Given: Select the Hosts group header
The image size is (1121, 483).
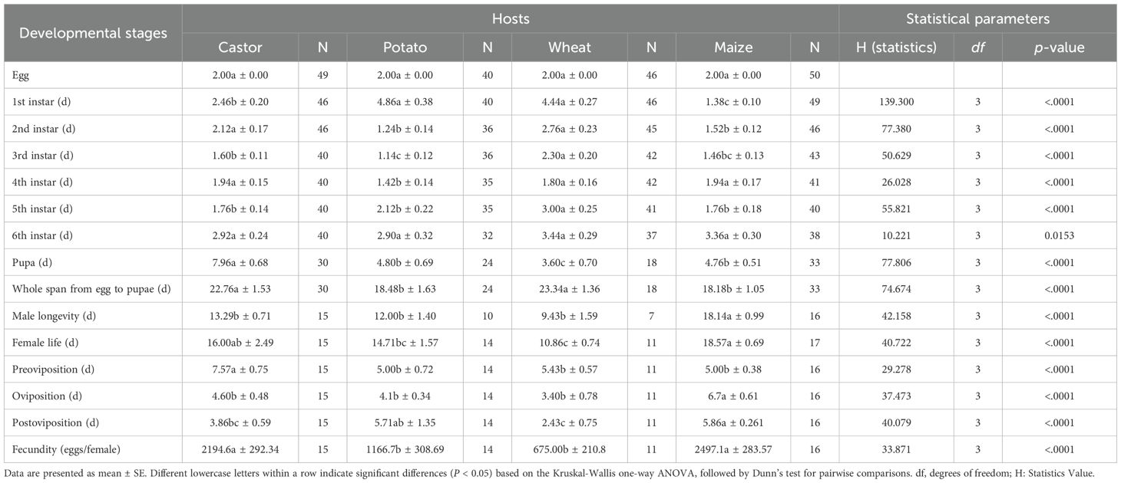Looking at the screenshot, I should (x=510, y=18).
